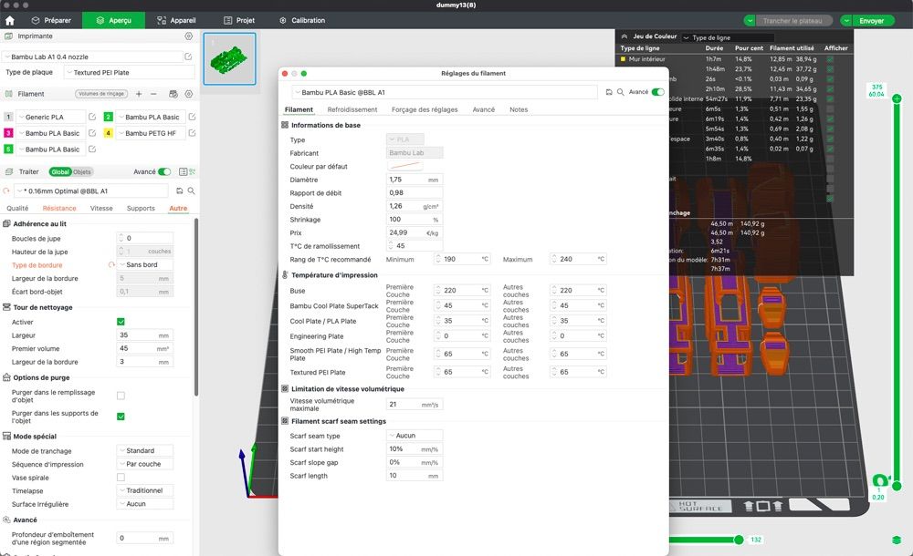Open the Envoyer options arrow
913x556 pixels.
[846, 20]
